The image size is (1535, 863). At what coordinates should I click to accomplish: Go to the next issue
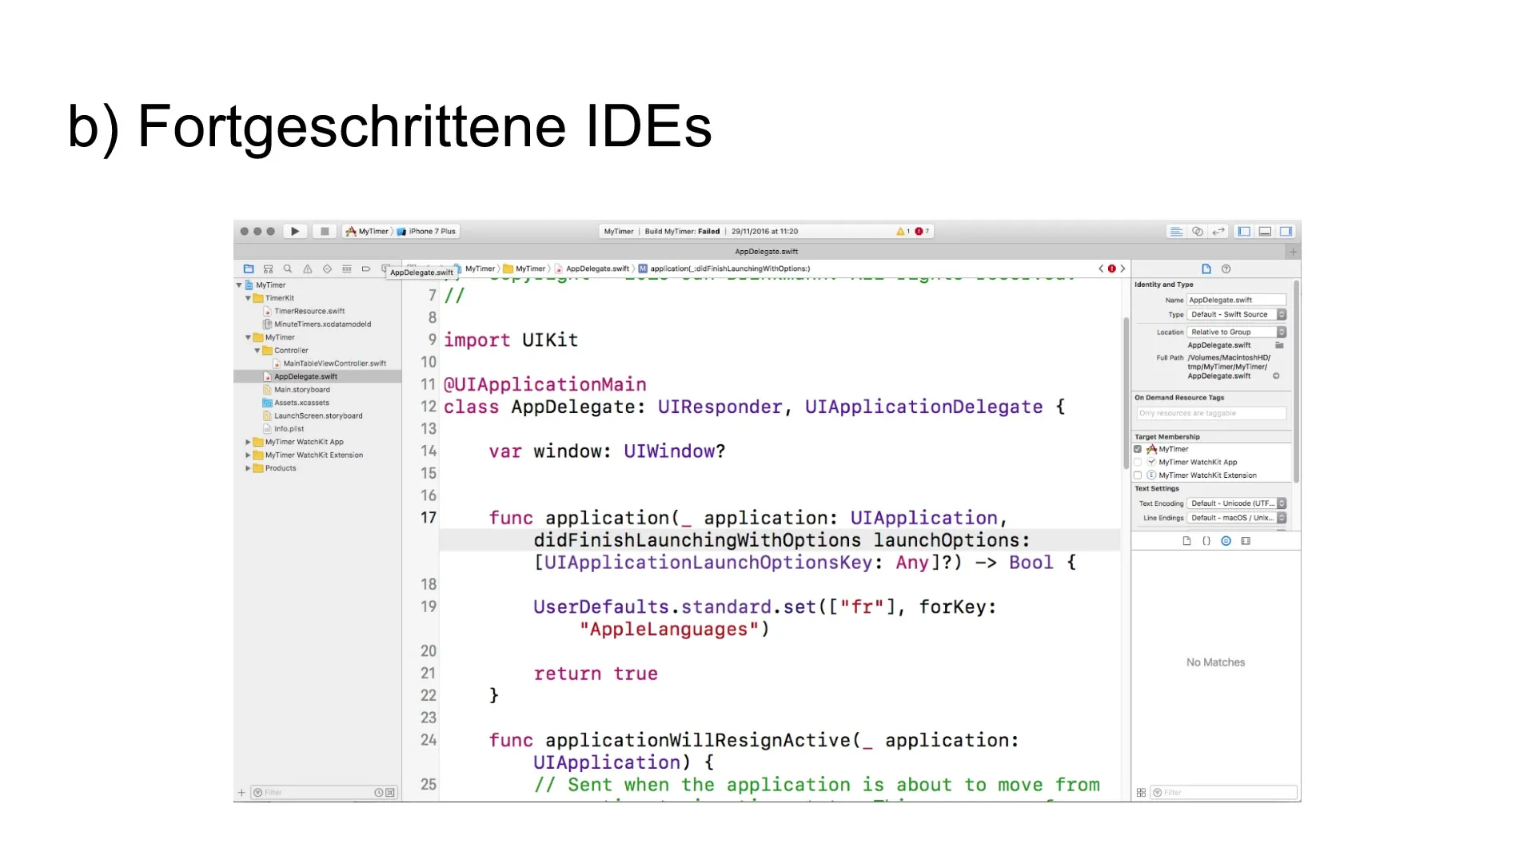click(1122, 269)
